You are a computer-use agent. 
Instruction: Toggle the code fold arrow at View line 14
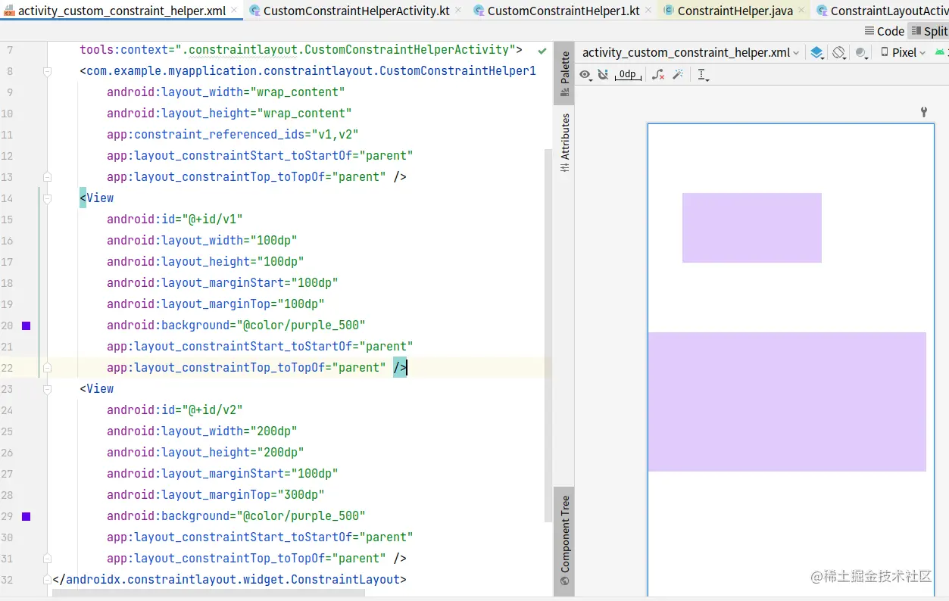pos(47,198)
